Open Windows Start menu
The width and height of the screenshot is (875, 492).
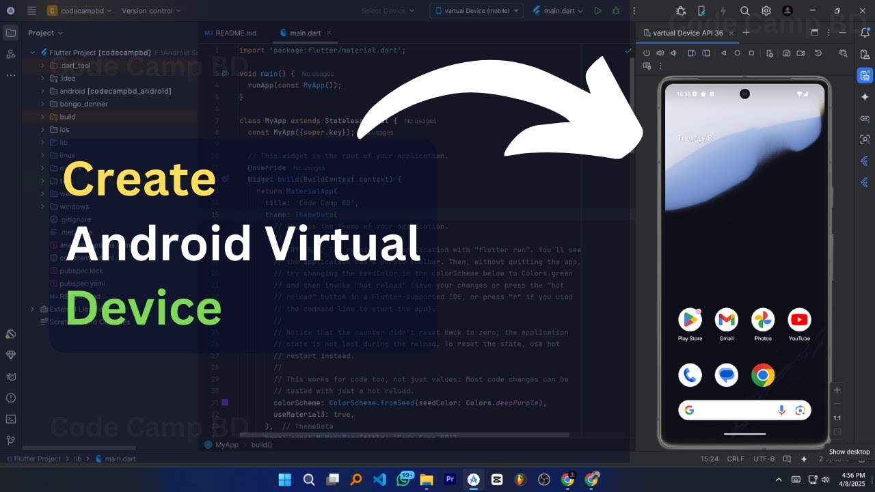point(285,480)
